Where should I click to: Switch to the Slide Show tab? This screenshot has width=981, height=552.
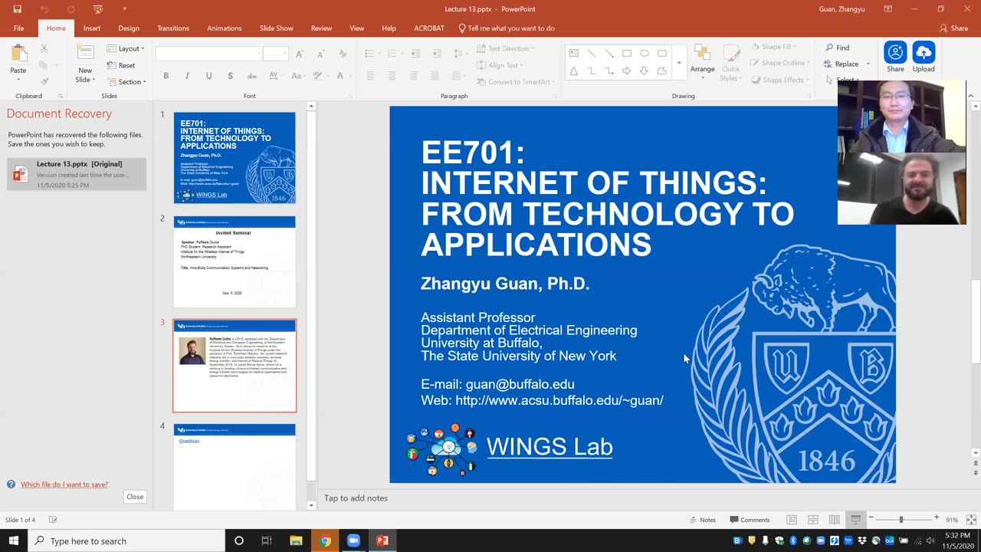click(x=276, y=28)
